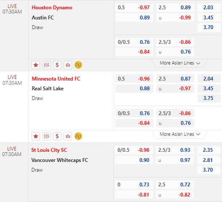The image size is (222, 202).
Task: Expand More Asian Lines for Houston Dynamo match
Action: (x=179, y=63)
